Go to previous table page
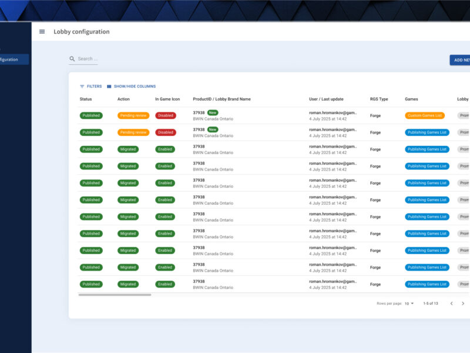 click(x=451, y=304)
